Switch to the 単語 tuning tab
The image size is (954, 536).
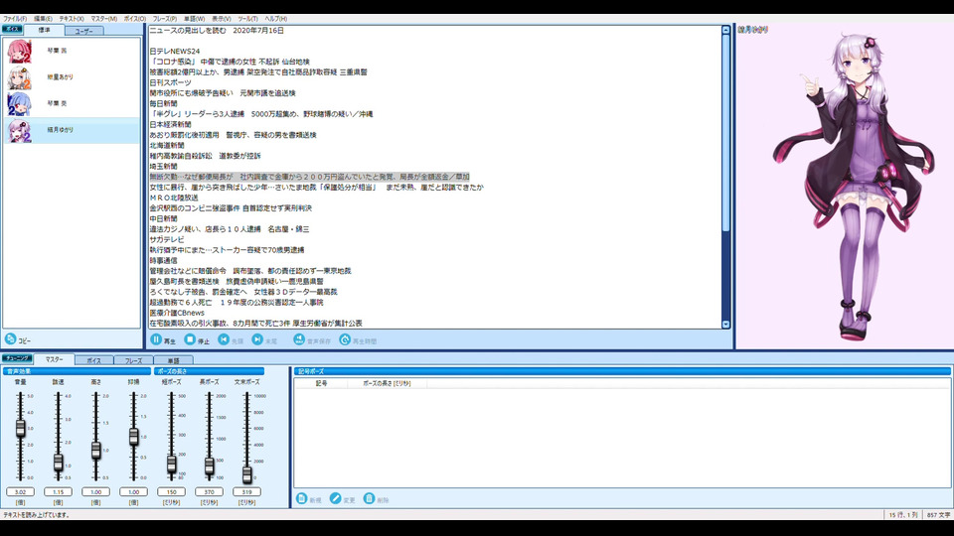[x=173, y=360]
